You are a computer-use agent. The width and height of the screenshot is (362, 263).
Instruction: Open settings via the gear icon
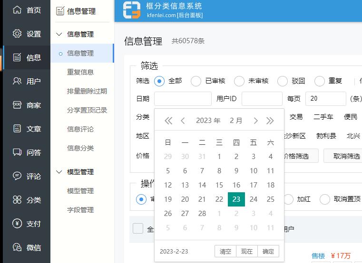point(17,34)
